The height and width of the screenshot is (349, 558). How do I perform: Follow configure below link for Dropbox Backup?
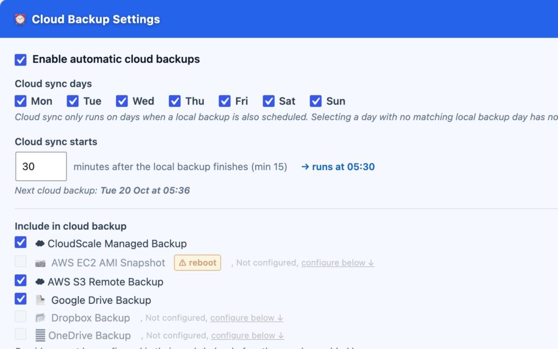247,318
